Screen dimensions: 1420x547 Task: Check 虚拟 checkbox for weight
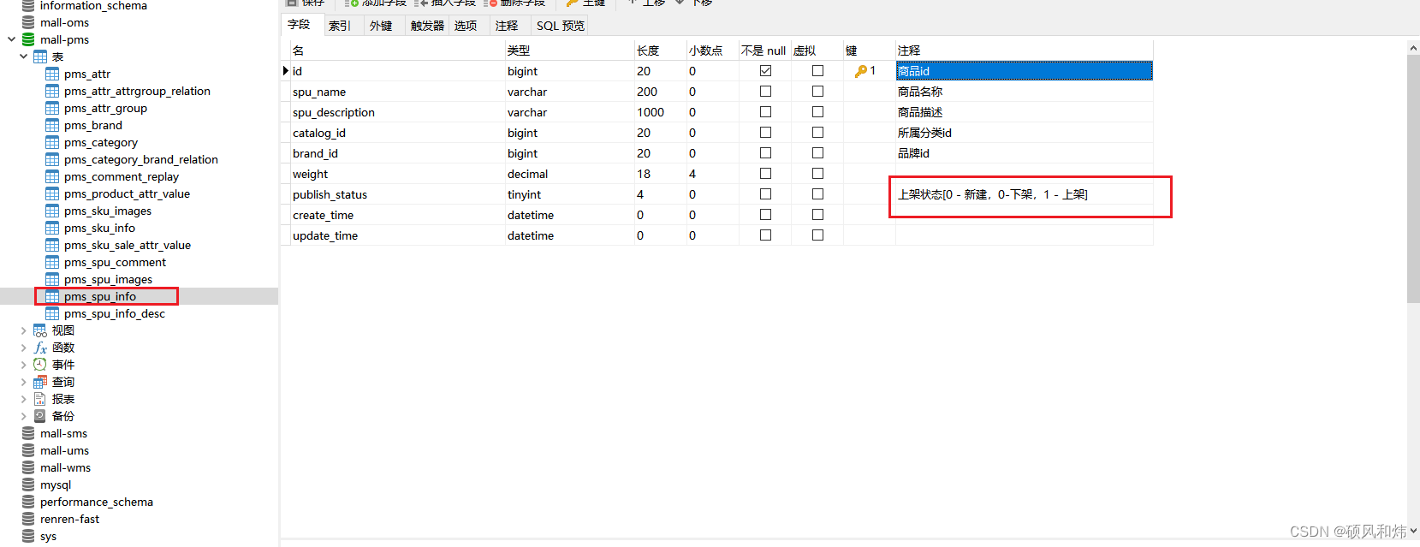tap(817, 174)
